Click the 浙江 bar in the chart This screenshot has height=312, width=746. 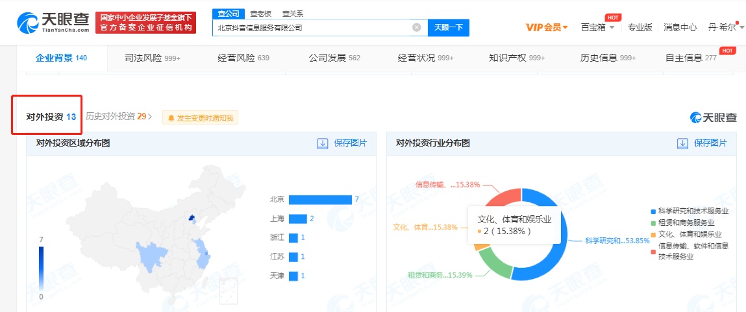tap(293, 238)
